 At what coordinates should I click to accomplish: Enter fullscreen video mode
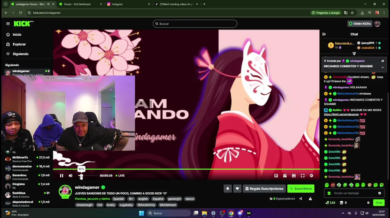tap(303, 176)
